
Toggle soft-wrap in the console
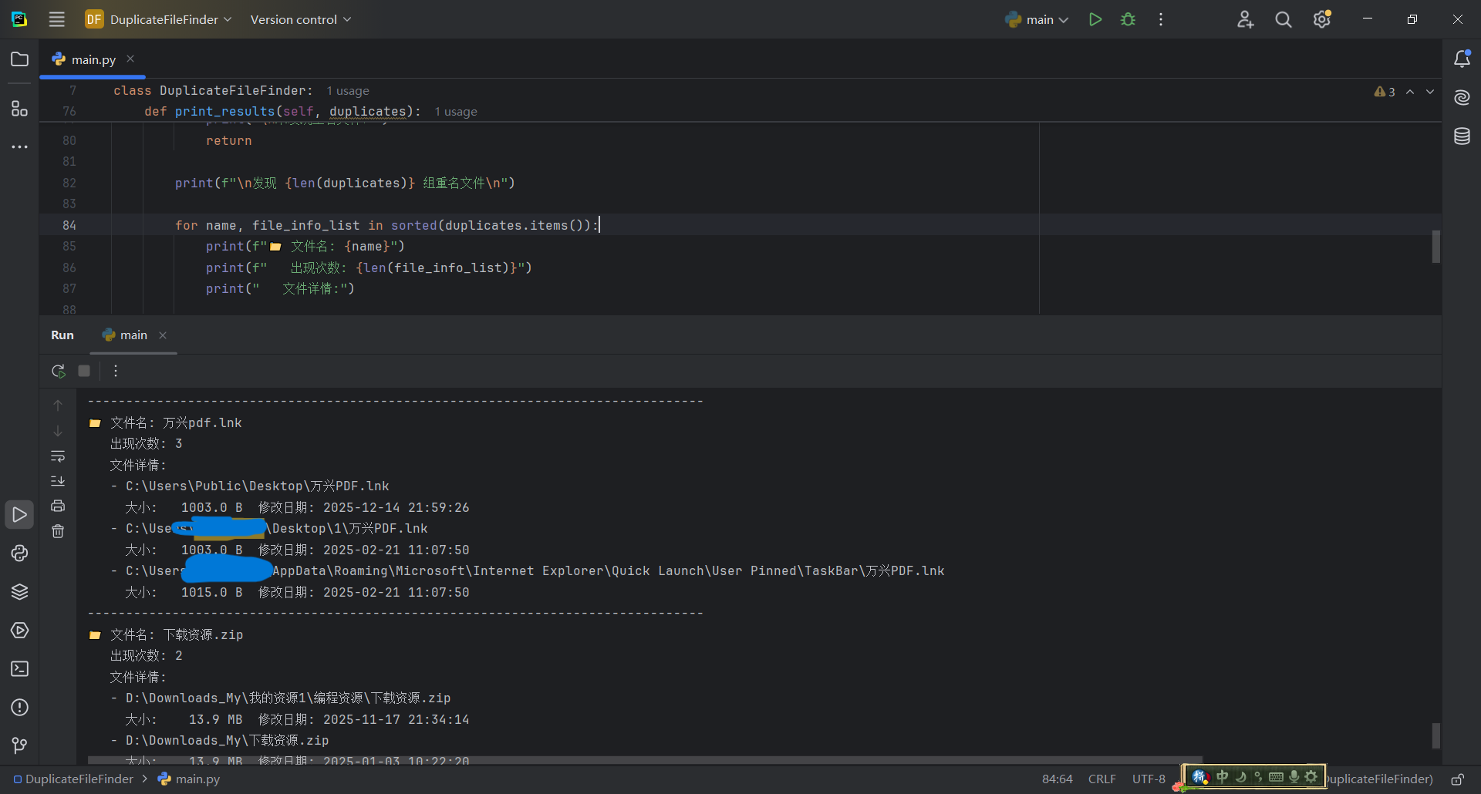coord(58,456)
